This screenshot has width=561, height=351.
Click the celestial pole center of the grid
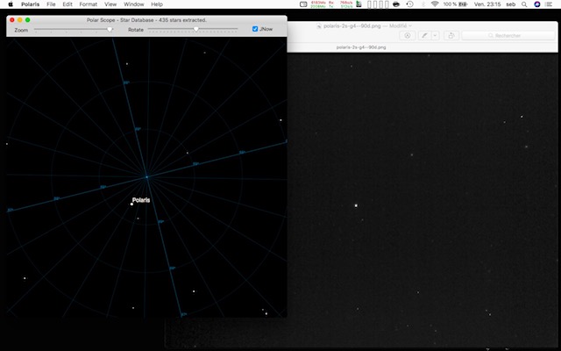click(x=146, y=177)
